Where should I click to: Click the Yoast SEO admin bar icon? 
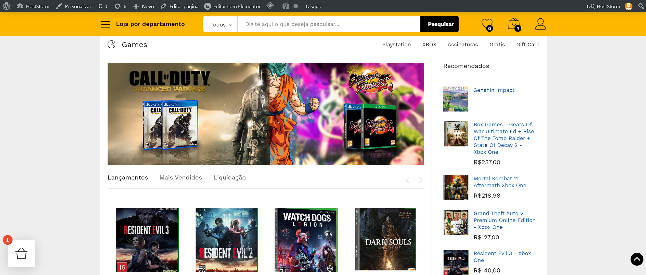tap(286, 6)
